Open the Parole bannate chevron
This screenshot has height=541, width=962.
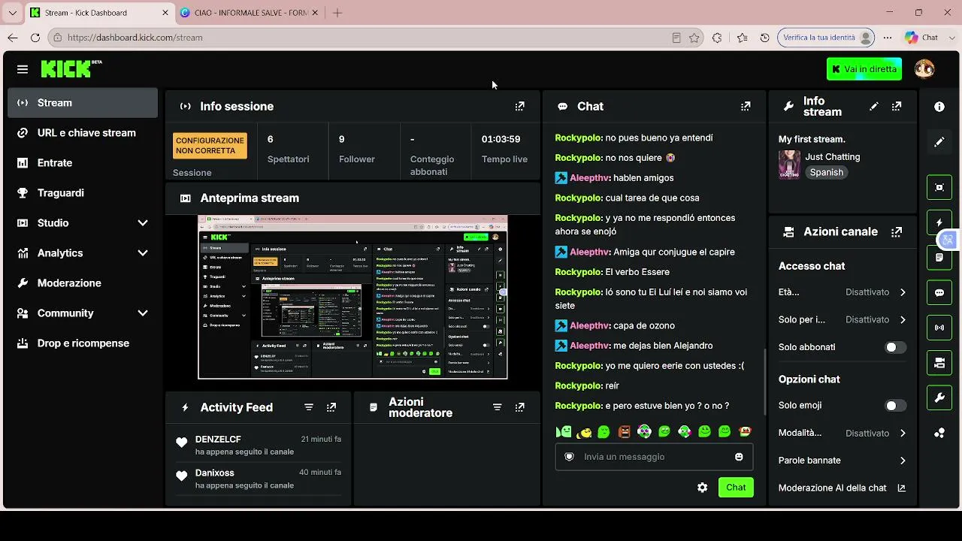coord(903,461)
